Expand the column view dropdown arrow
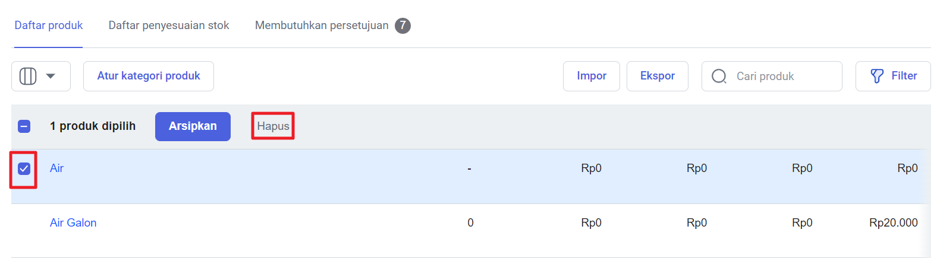 click(x=51, y=76)
